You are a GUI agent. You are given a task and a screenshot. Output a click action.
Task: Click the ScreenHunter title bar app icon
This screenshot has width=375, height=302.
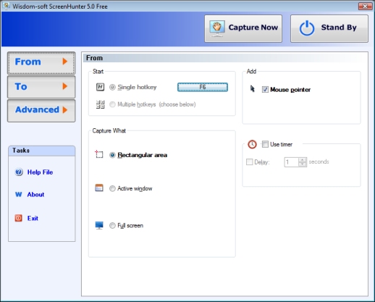point(7,6)
